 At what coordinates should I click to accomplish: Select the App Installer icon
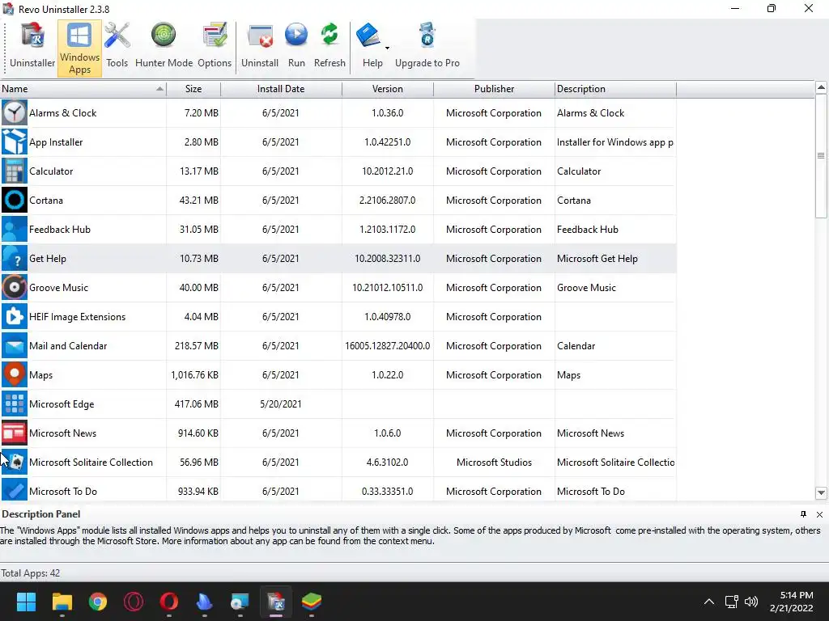point(15,142)
